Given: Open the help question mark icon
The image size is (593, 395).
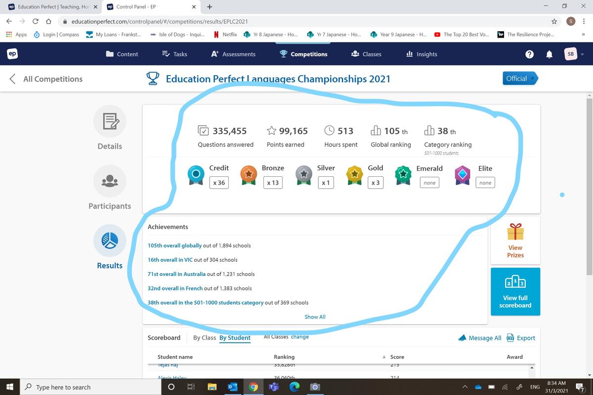Looking at the screenshot, I should [x=529, y=54].
